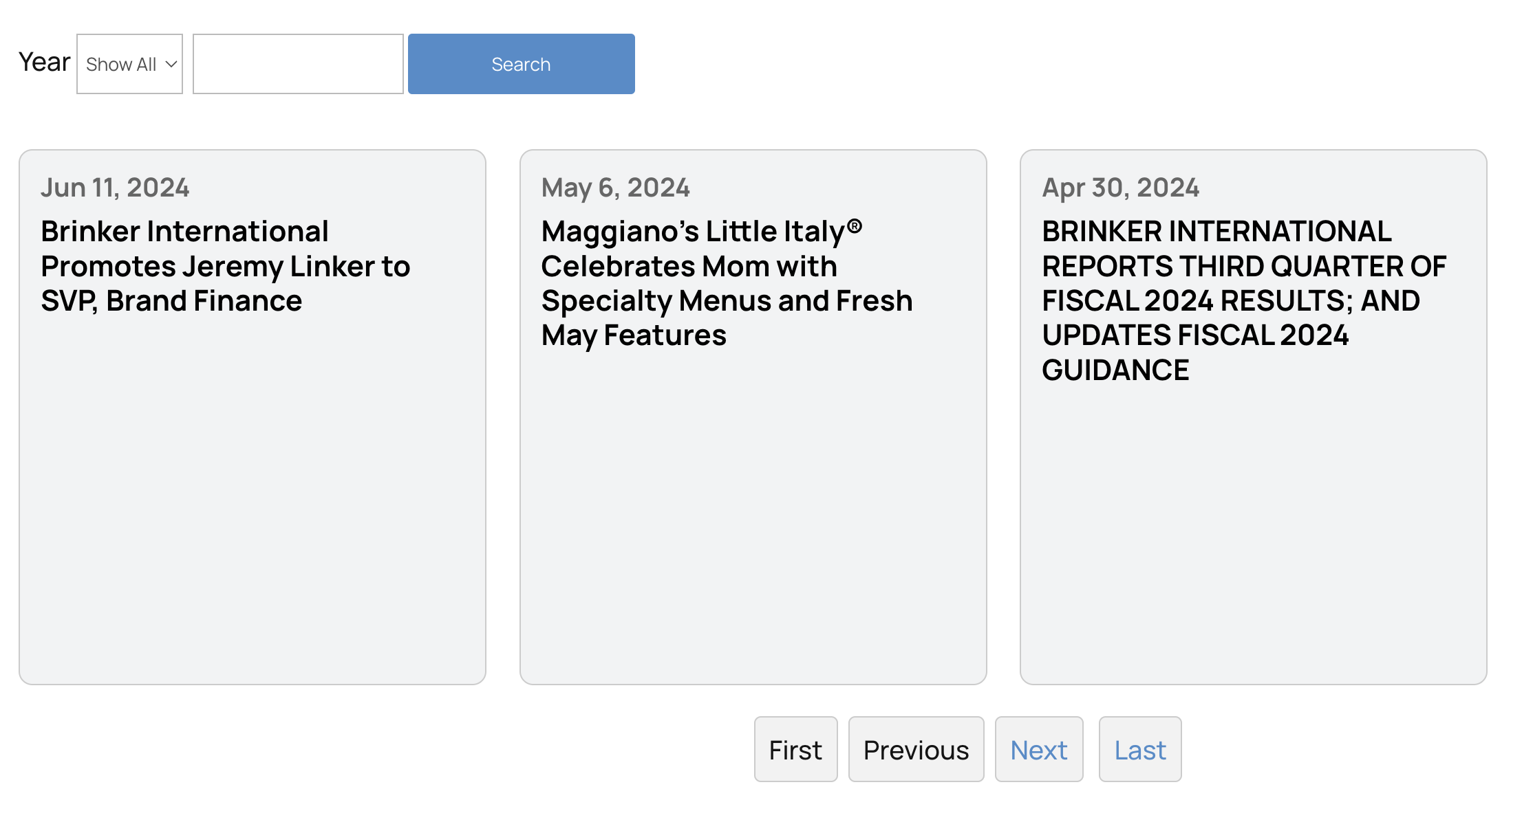Open Jeremy Linker promotion press release title
1533x833 pixels.
pyautogui.click(x=225, y=266)
